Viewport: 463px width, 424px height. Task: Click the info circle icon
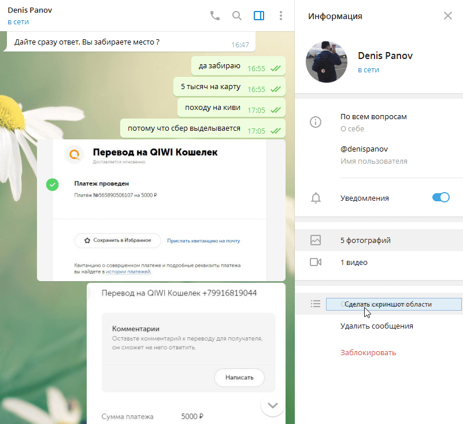click(x=316, y=122)
